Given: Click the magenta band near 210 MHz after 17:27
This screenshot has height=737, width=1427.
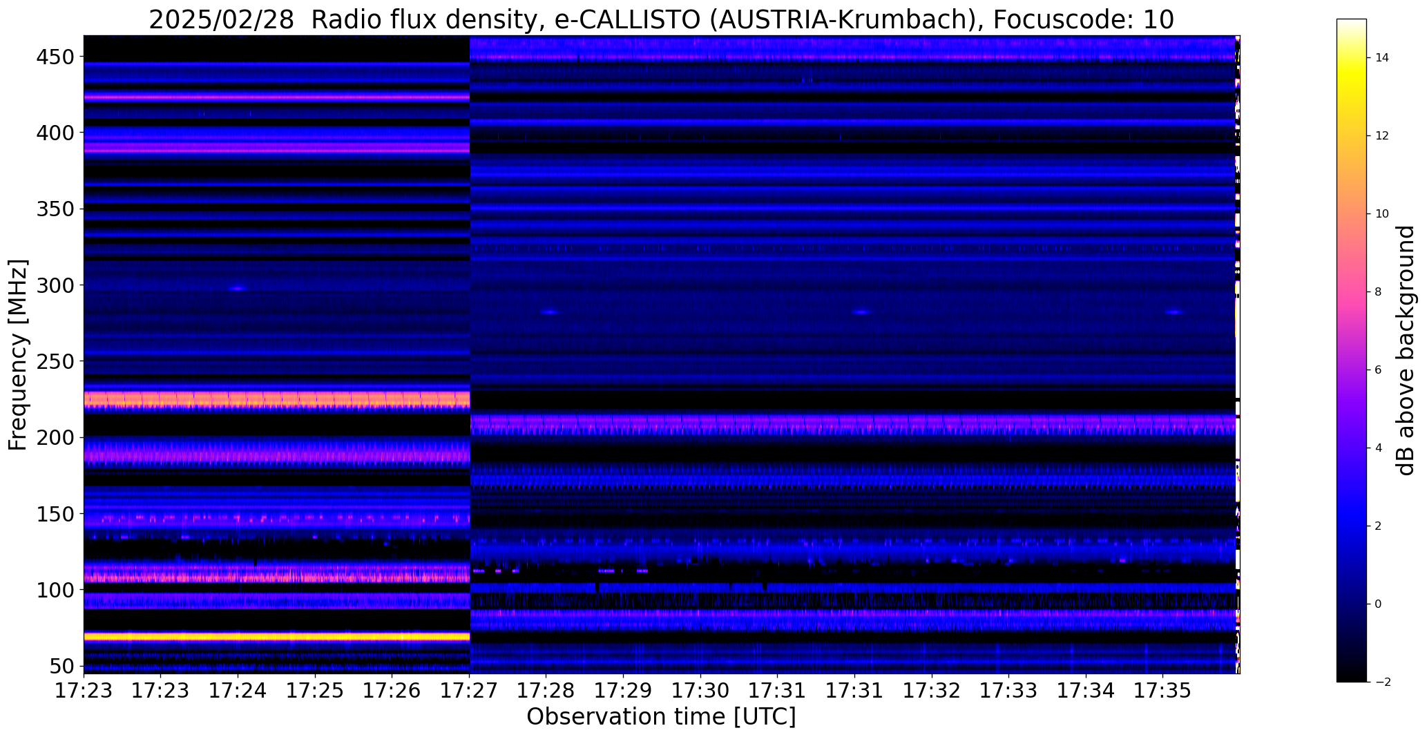Looking at the screenshot, I should 853,421.
